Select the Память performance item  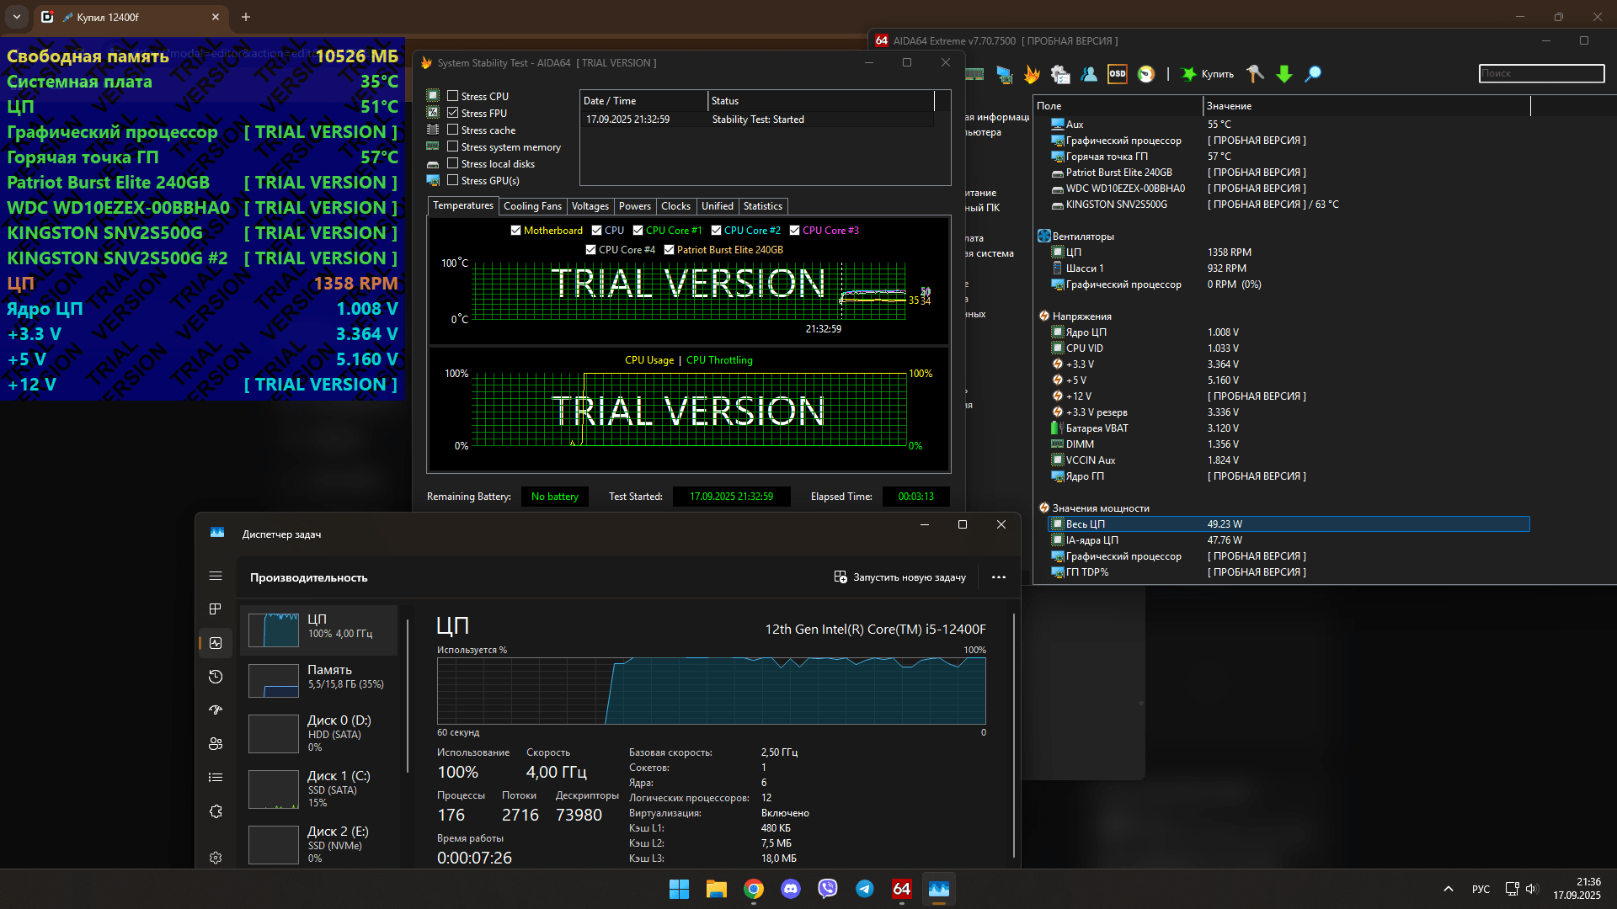[x=318, y=680]
